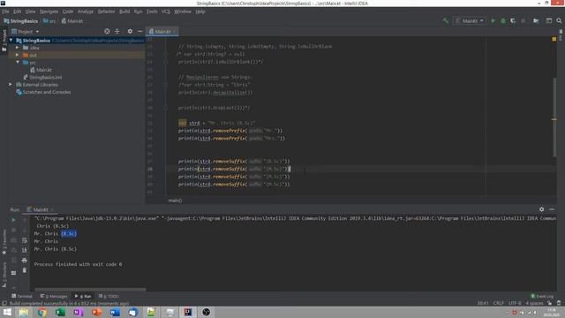565x318 pixels.
Task: Expand the External Libraries node
Action: click(x=11, y=85)
